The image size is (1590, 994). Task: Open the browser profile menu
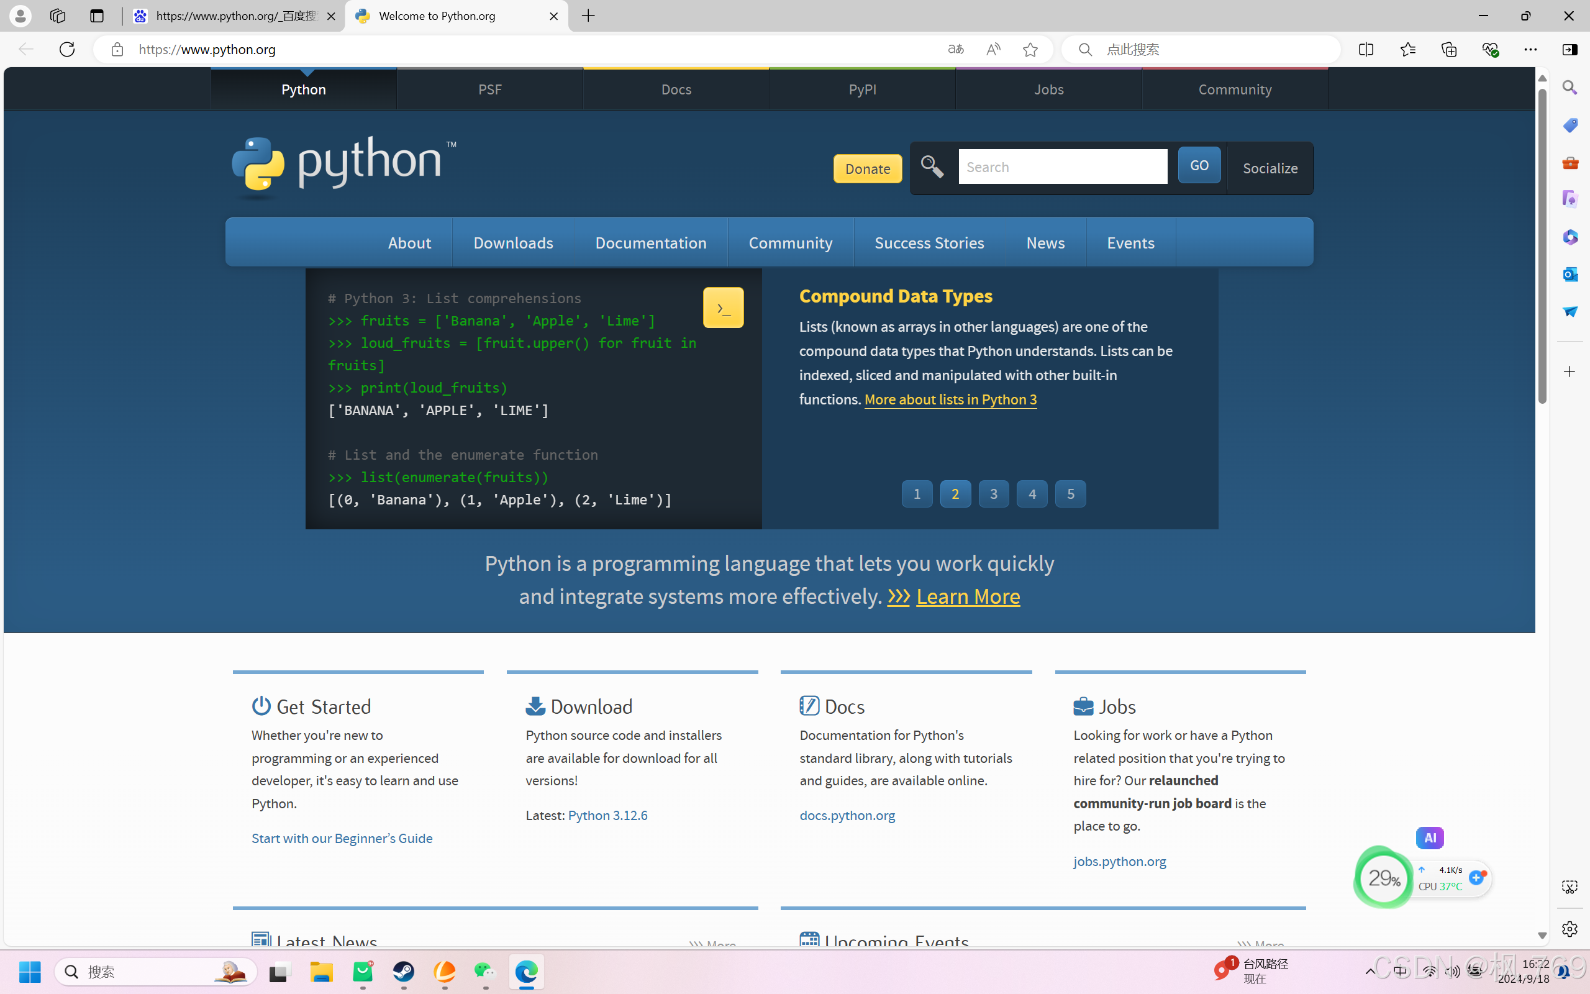tap(20, 16)
